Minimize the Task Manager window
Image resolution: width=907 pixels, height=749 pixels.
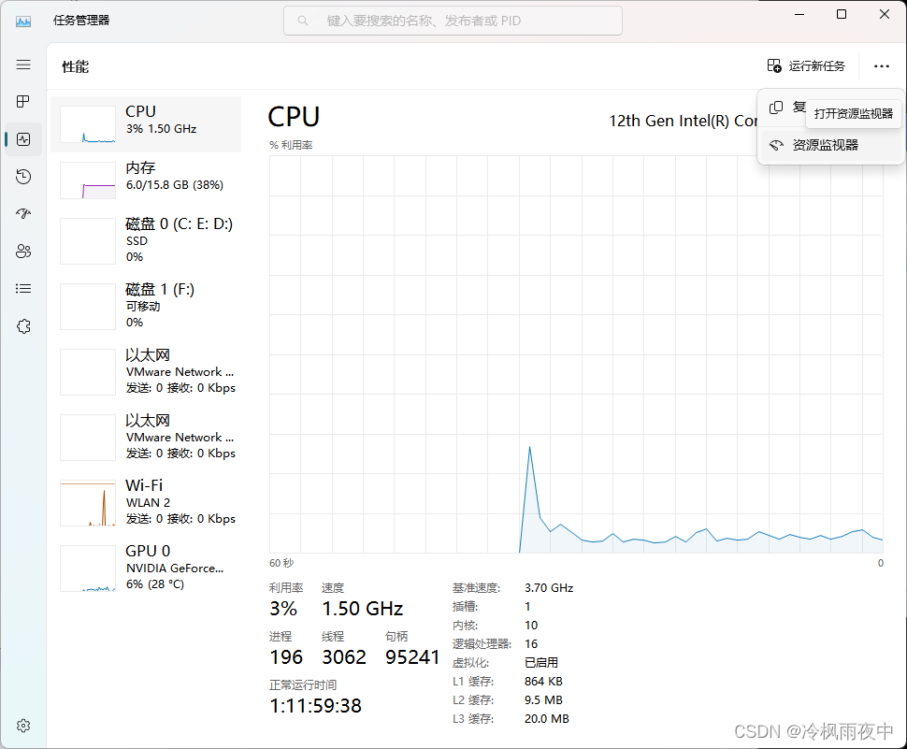pyautogui.click(x=799, y=14)
